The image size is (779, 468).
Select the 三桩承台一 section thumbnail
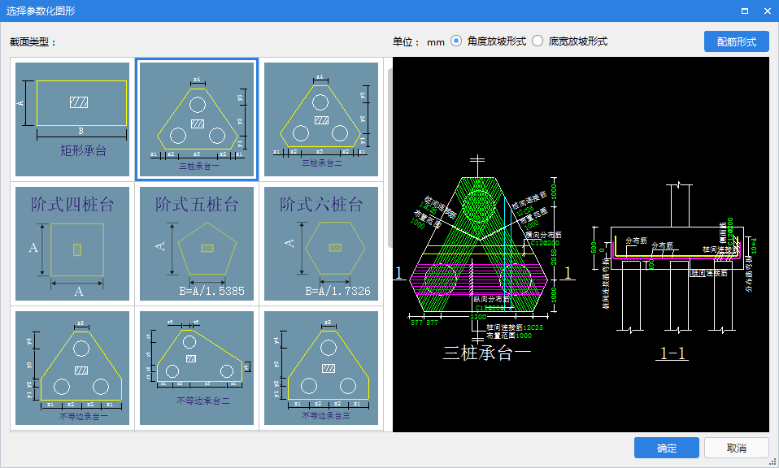(197, 119)
